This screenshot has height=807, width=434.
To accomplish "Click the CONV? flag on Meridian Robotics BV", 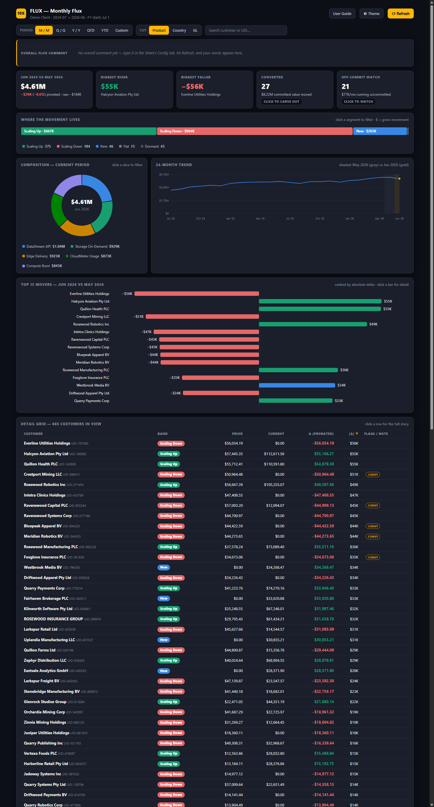I will 373,536.
